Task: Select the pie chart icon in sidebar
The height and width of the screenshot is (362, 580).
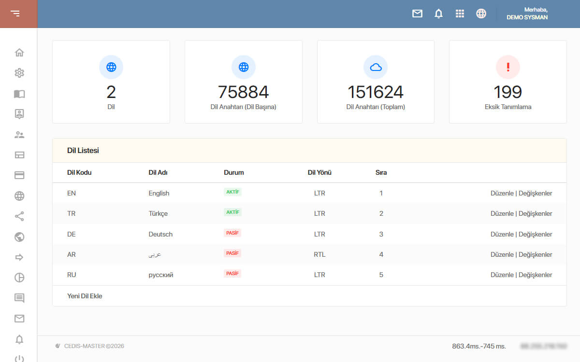Action: pos(19,278)
